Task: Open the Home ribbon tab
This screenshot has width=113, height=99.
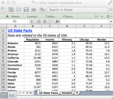Action: 13,16
